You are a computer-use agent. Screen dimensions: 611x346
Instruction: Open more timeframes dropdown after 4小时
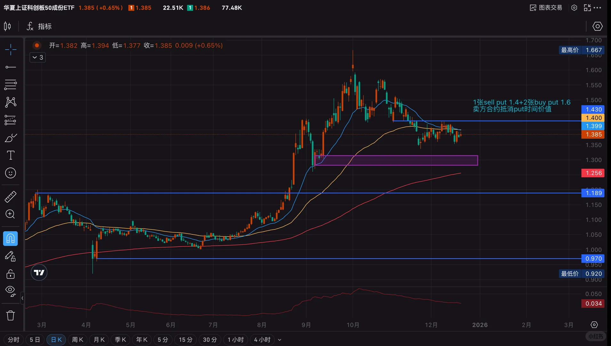click(280, 340)
